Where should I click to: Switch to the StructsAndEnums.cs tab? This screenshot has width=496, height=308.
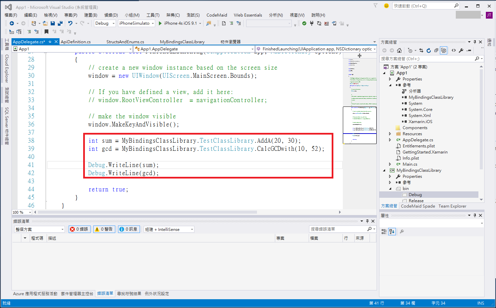[x=125, y=42]
